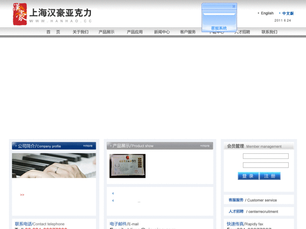Click the 登录 login button
Screen dimensions: 306x229
[248, 176]
